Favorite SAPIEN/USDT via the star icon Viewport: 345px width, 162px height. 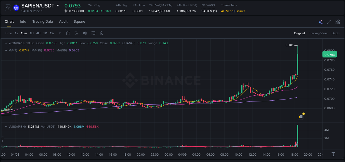(8, 8)
